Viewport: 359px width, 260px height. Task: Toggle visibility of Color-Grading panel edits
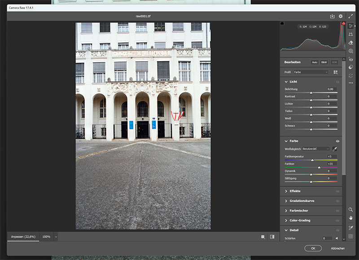[x=337, y=220]
